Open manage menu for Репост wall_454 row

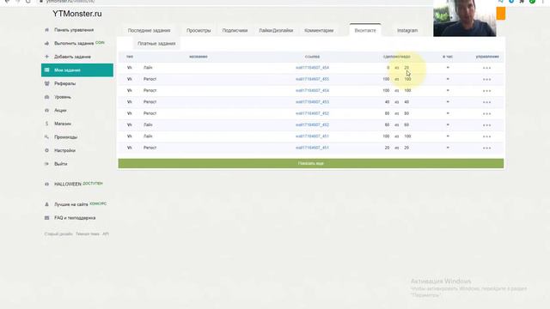[x=486, y=91]
